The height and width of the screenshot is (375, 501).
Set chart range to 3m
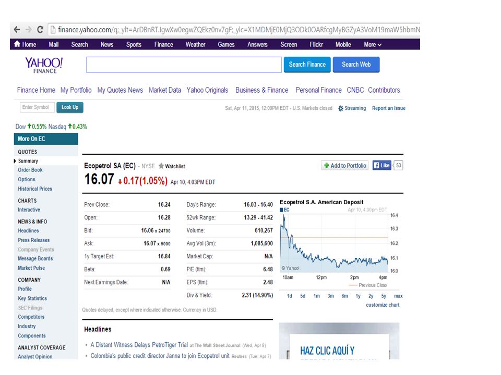click(x=331, y=296)
